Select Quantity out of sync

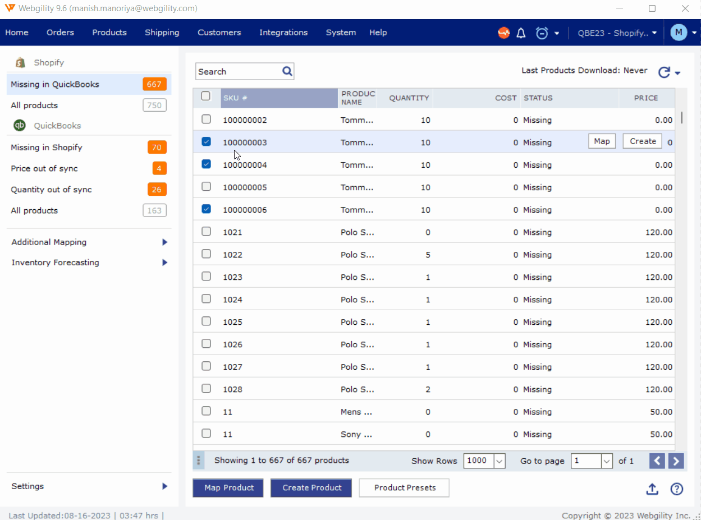point(89,190)
